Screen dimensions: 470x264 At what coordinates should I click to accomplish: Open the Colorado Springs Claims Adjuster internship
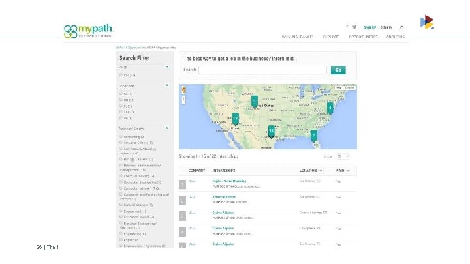click(x=223, y=213)
